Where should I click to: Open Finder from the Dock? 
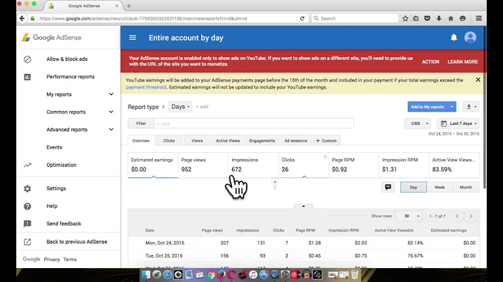coord(146,274)
